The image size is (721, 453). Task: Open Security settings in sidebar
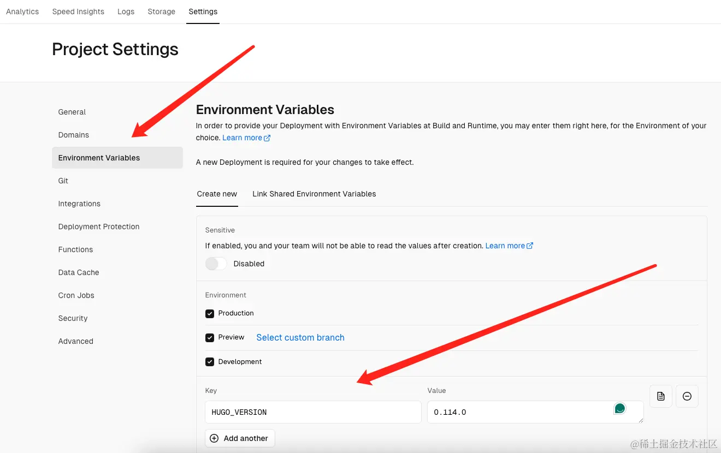click(117, 318)
